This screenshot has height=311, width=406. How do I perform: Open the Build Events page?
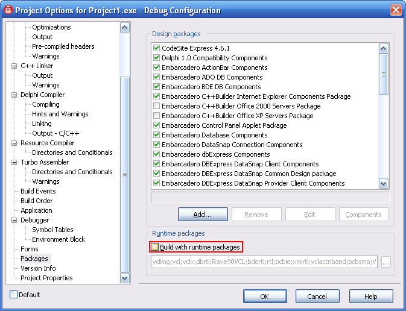tap(38, 191)
